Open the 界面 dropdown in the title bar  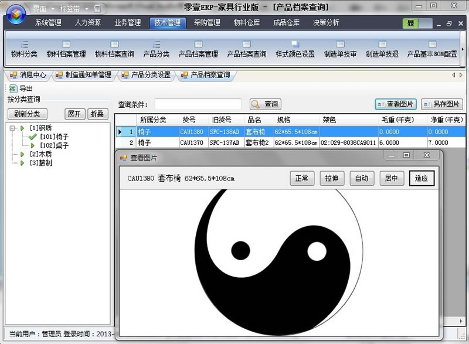(43, 9)
